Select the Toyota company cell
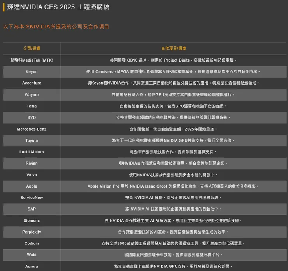 [x=32, y=140]
